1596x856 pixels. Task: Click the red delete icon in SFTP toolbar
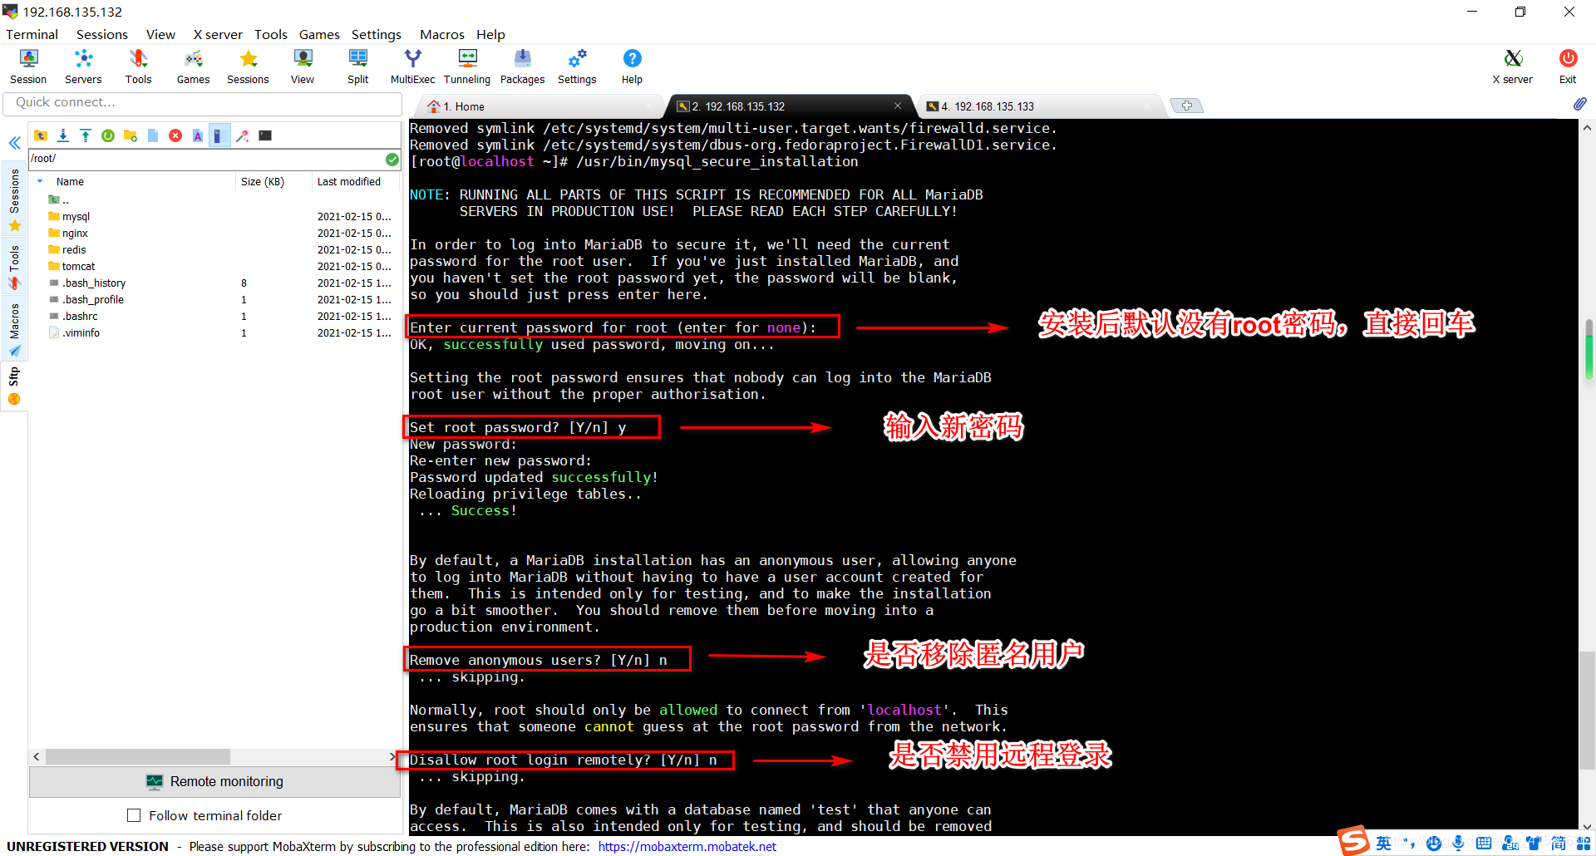pos(175,135)
